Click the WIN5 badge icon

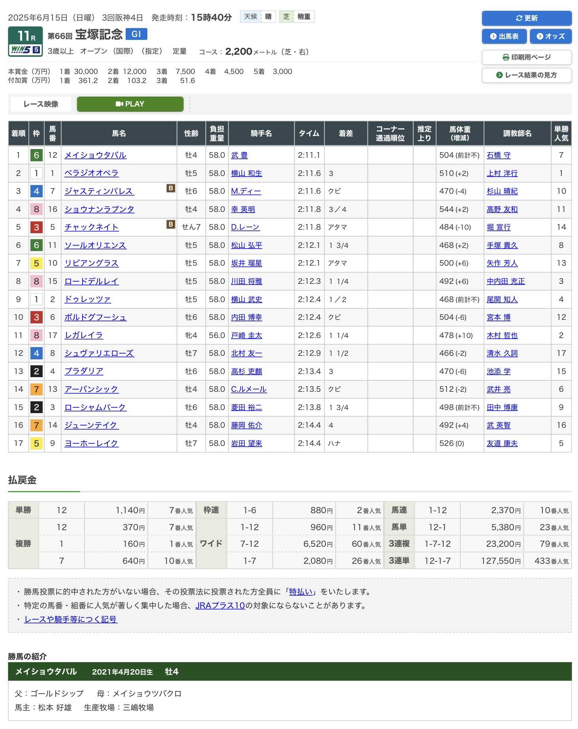click(25, 50)
